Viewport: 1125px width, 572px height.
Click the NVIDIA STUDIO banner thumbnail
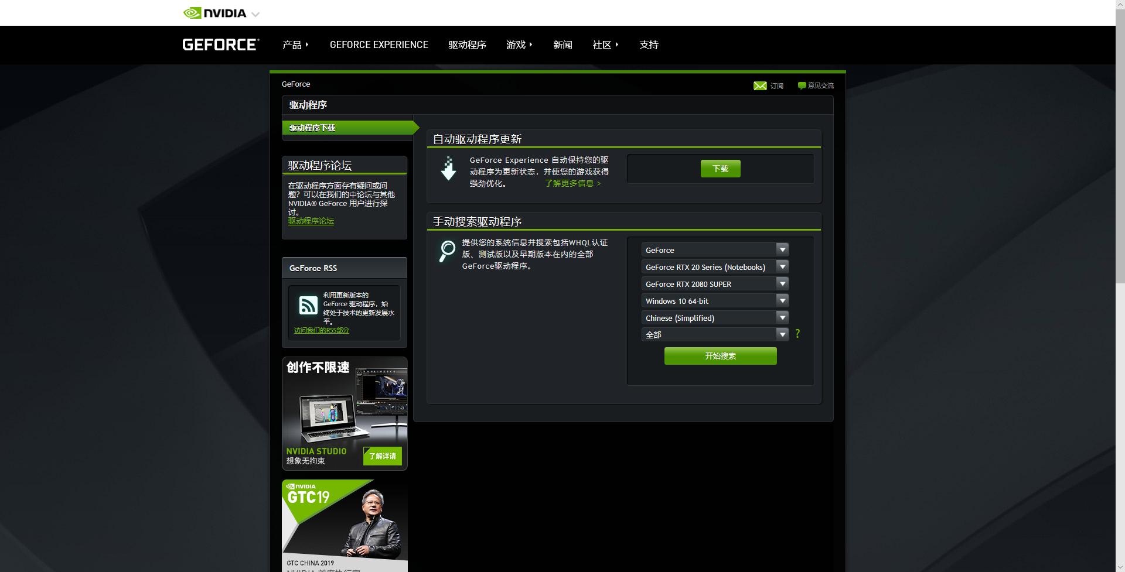click(344, 413)
